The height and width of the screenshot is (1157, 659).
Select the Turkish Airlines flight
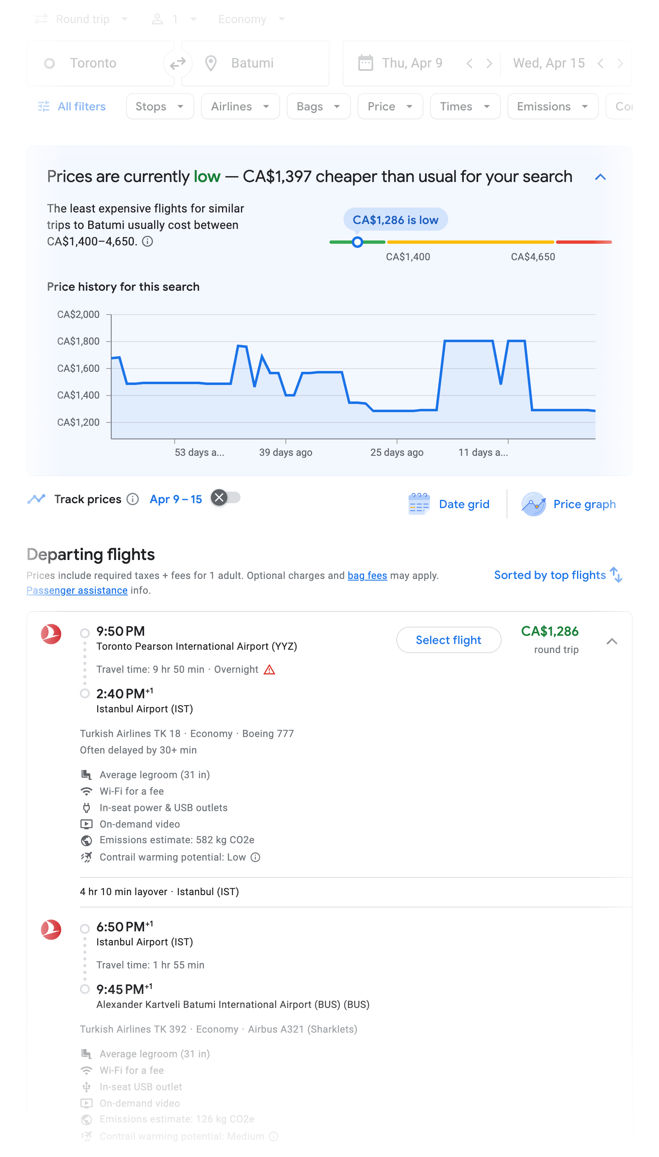448,640
